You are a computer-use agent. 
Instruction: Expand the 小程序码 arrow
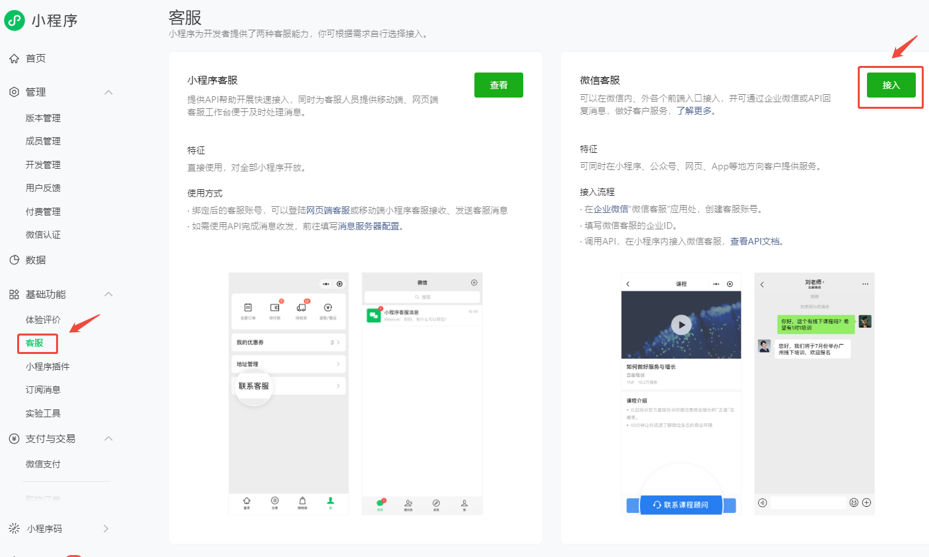coord(106,529)
